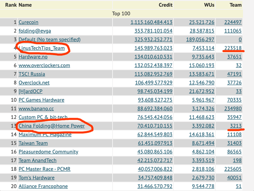Click the Credit column header
The height and width of the screenshot is (191, 254).
[x=165, y=5]
